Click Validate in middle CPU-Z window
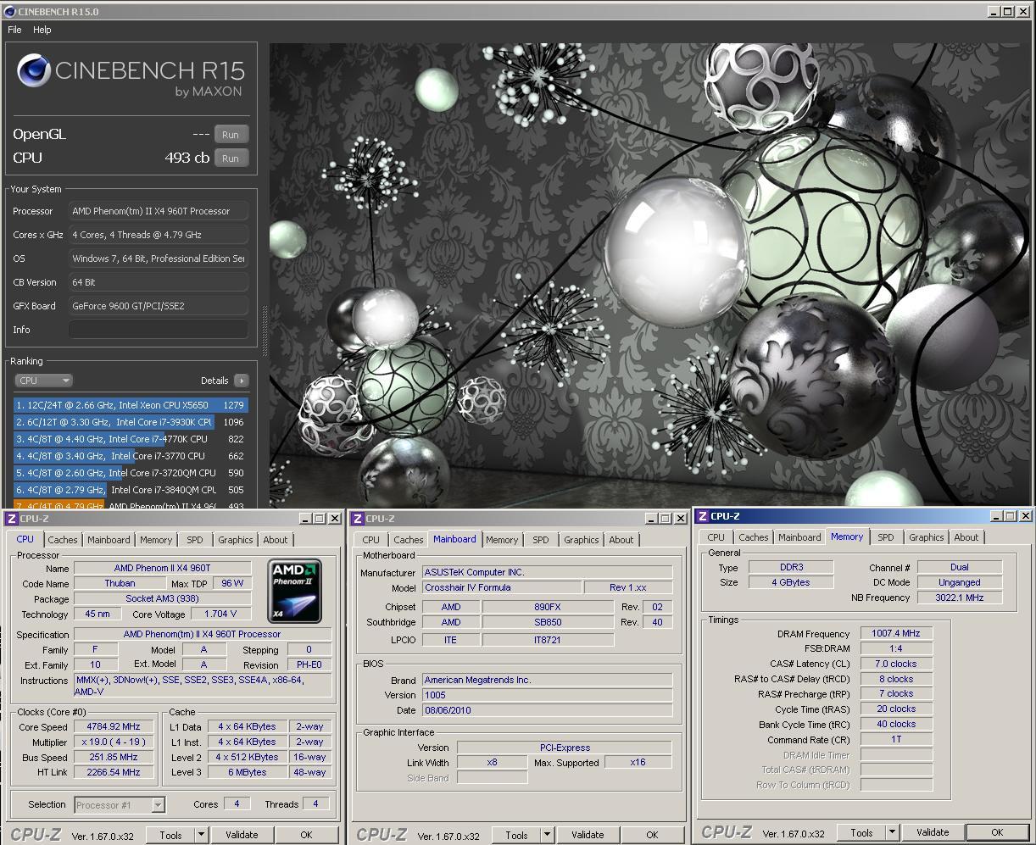 588,835
